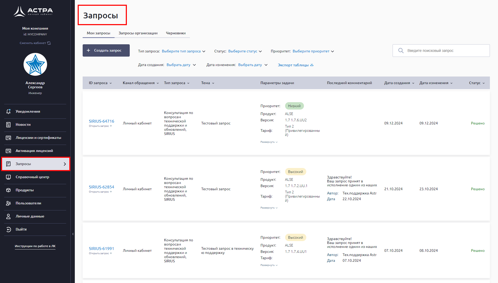
Task: Open request SIRIUS-62854 link
Action: (x=101, y=187)
